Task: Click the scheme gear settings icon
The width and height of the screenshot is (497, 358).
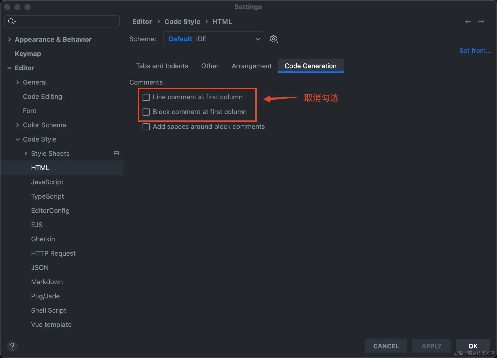Action: coord(273,39)
